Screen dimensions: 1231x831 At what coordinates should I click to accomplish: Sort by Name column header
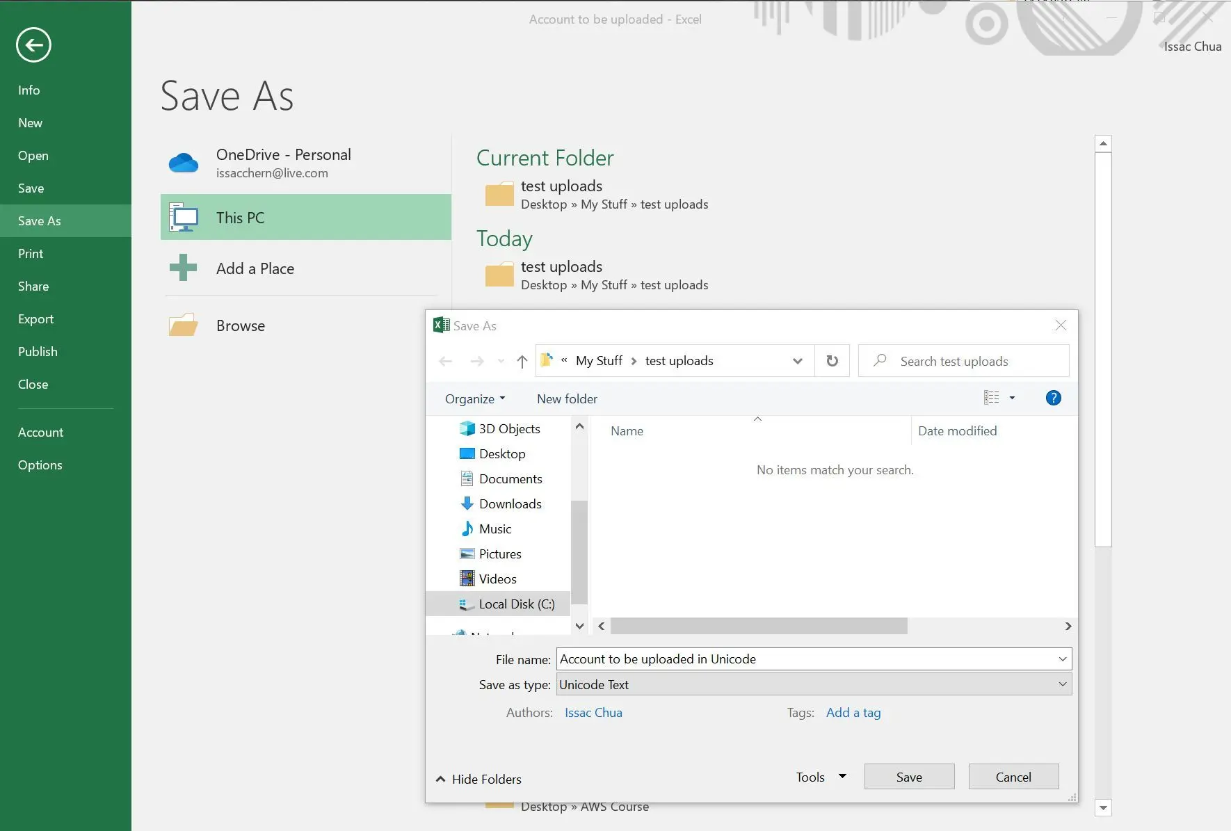click(627, 430)
